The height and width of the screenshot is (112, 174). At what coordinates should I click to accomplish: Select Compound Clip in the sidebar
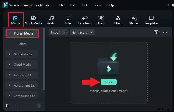pos(22,96)
